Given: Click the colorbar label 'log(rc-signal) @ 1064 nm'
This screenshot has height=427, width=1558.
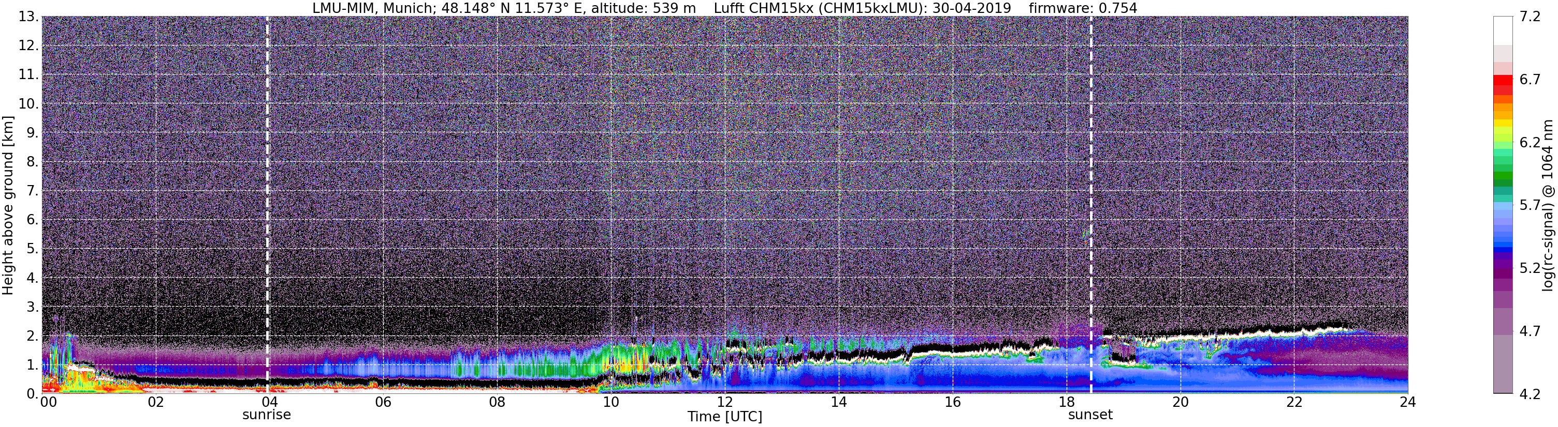Looking at the screenshot, I should click(x=1548, y=205).
